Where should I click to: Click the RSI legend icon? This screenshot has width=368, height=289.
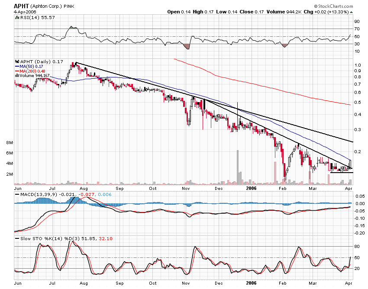(17, 18)
